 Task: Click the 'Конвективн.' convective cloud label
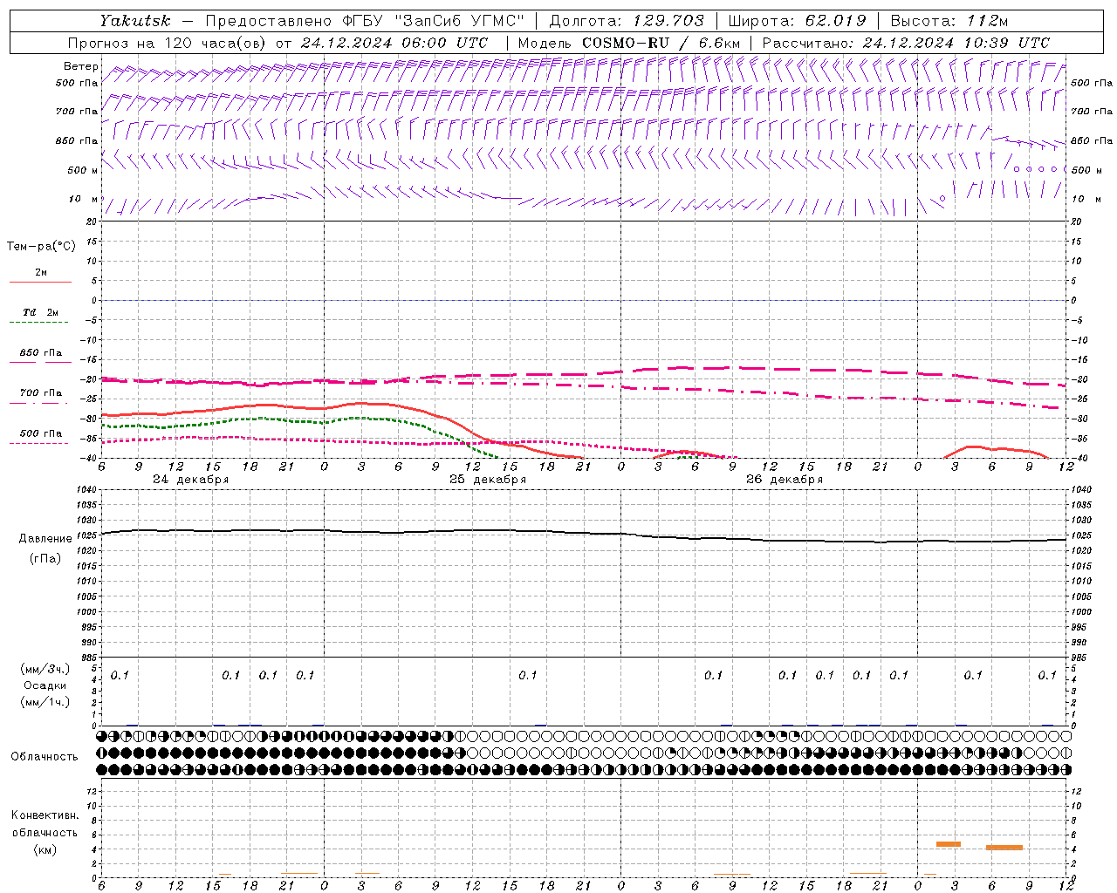pos(45,815)
